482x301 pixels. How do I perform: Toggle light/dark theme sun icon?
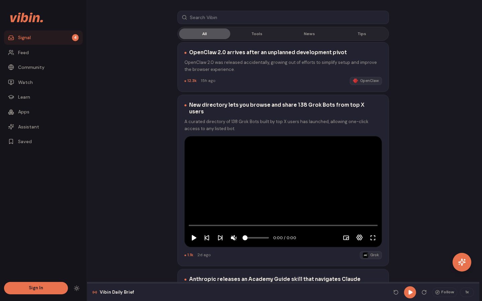click(77, 288)
